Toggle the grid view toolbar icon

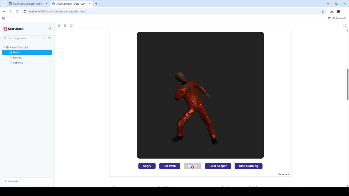(x=65, y=26)
